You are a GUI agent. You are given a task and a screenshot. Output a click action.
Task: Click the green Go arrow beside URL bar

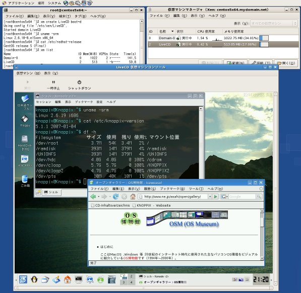tap(216, 197)
